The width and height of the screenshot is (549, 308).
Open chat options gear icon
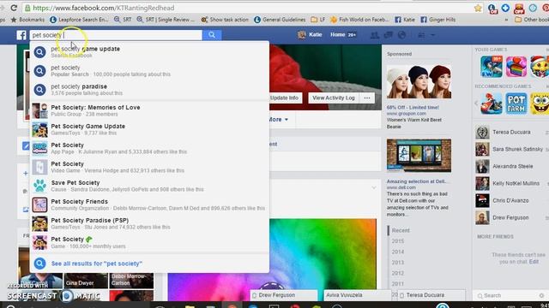coord(541,295)
